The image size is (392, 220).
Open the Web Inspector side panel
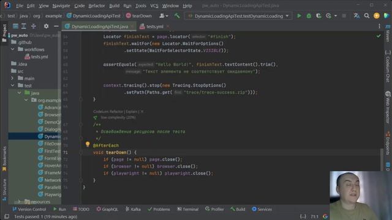pyautogui.click(x=388, y=108)
